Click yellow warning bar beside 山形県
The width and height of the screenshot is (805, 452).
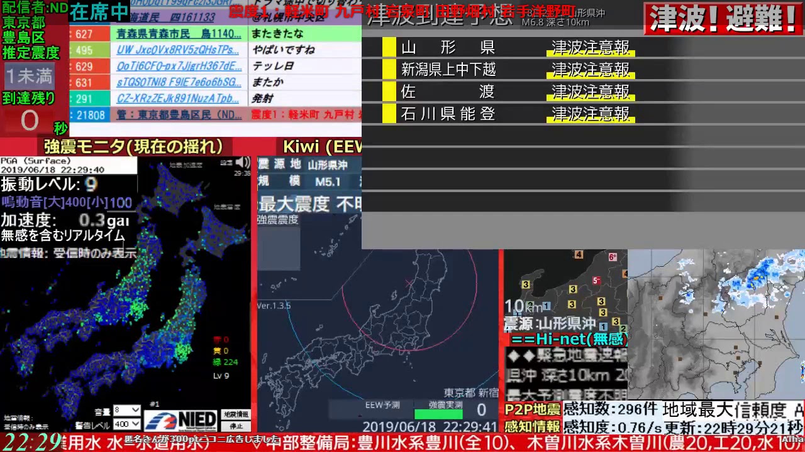click(x=389, y=46)
